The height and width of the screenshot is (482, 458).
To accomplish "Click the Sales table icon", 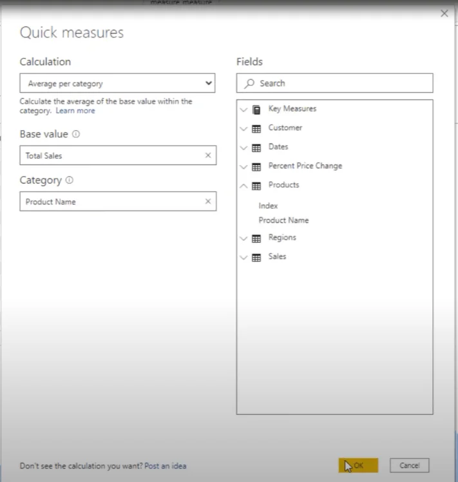I will [x=256, y=257].
